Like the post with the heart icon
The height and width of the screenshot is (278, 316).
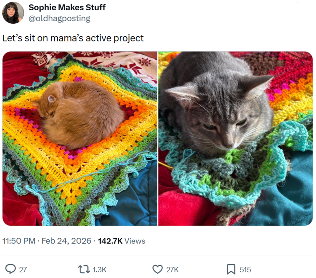(x=157, y=270)
